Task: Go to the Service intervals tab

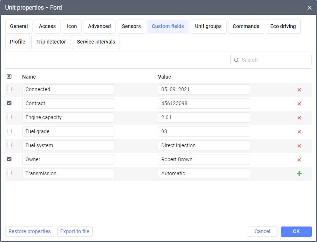Action: point(96,42)
